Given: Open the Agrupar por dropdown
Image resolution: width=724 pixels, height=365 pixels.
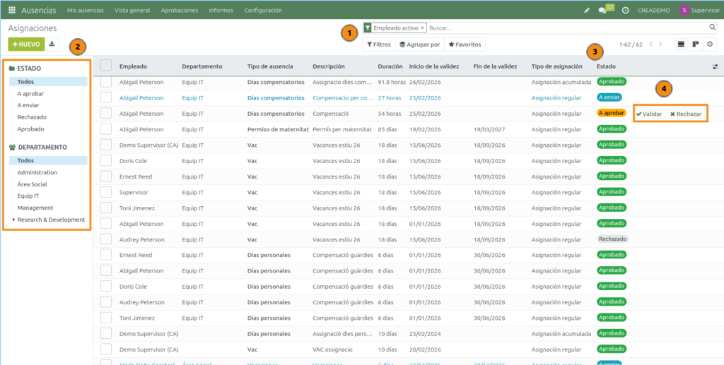Looking at the screenshot, I should 419,44.
